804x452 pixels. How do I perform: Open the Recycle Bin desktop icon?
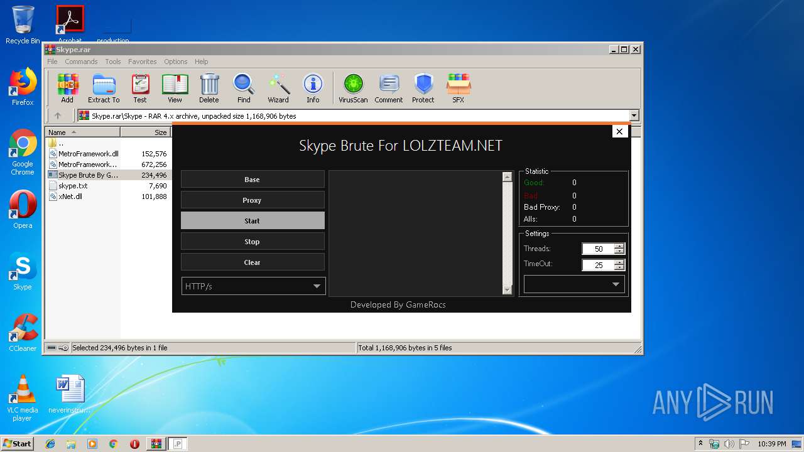[x=23, y=25]
